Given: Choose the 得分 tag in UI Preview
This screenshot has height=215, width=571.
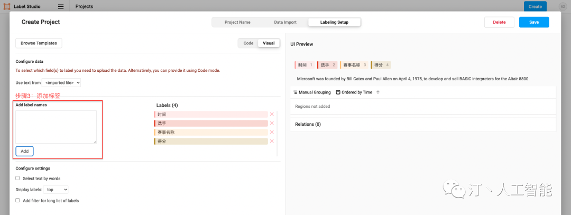Looking at the screenshot, I should point(381,65).
